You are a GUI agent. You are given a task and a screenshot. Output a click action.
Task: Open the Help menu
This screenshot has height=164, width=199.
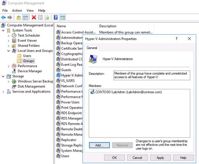click(42, 11)
